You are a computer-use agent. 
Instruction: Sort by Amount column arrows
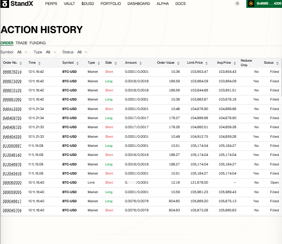click(x=141, y=63)
